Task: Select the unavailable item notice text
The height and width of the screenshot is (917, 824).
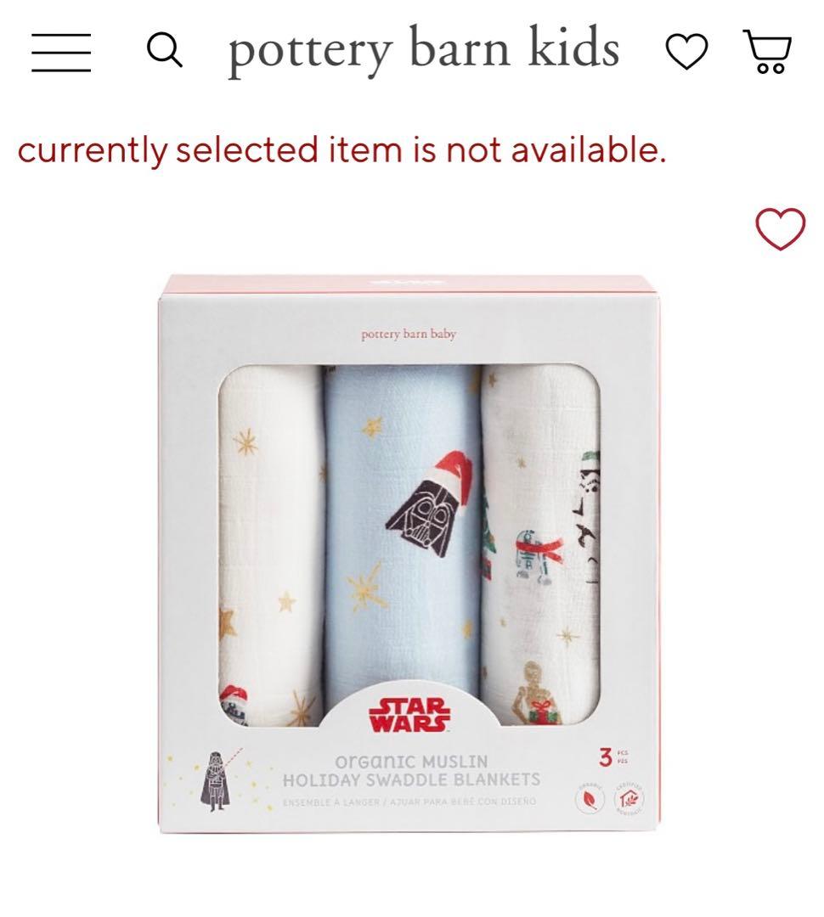Action: (x=341, y=149)
